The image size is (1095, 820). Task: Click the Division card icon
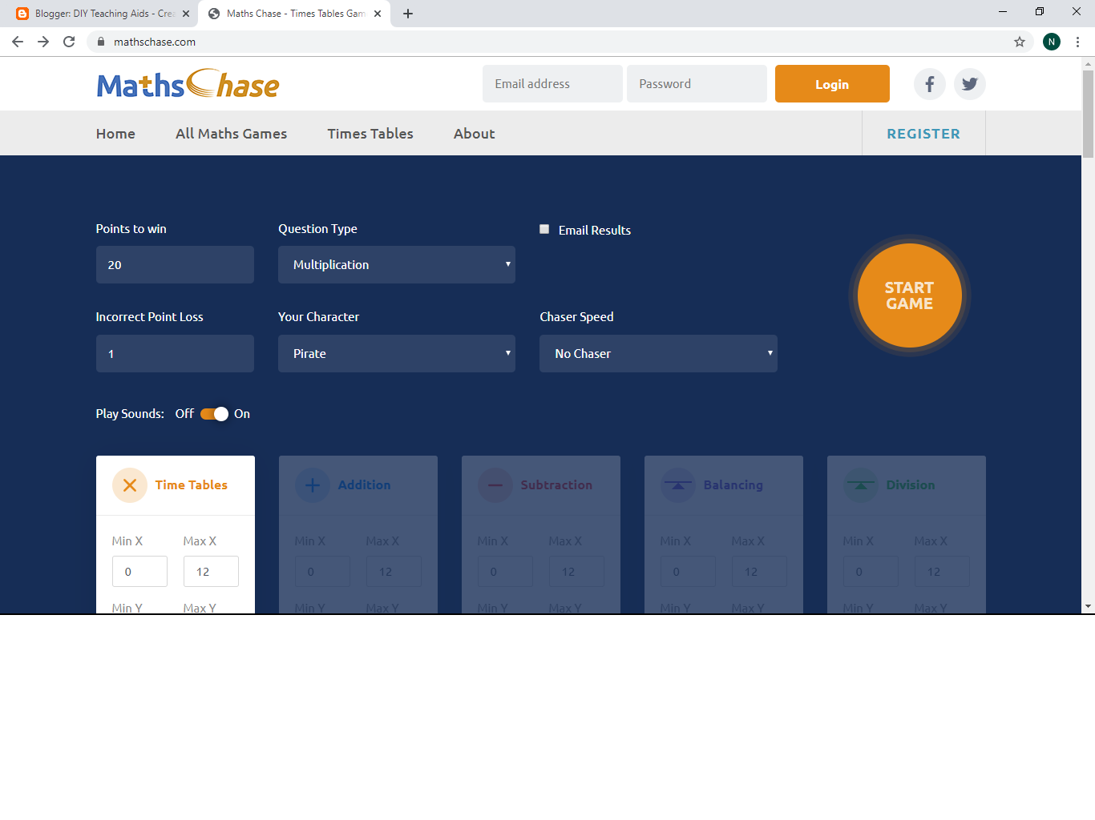click(x=861, y=485)
